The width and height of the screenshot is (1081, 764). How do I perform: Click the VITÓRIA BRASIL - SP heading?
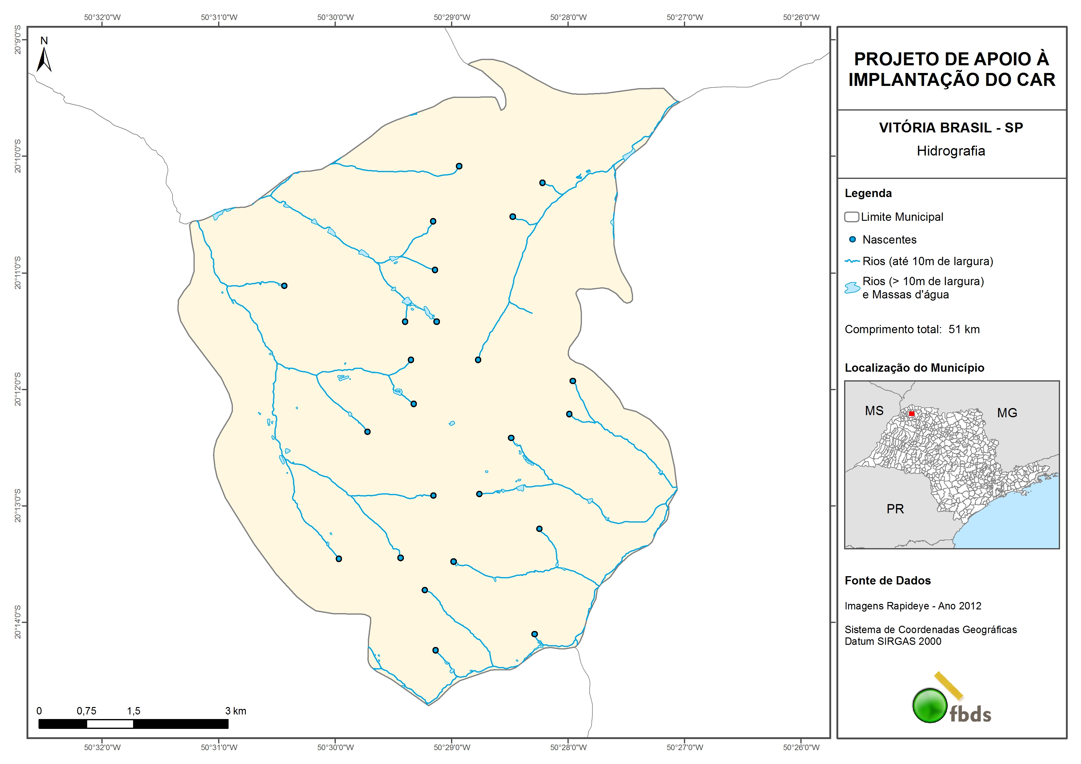(x=951, y=127)
